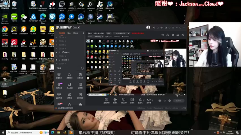The height and width of the screenshot is (135, 241).
Task: Open the 歌词助手 lyrics assistant tool
Action: click(x=80, y=96)
